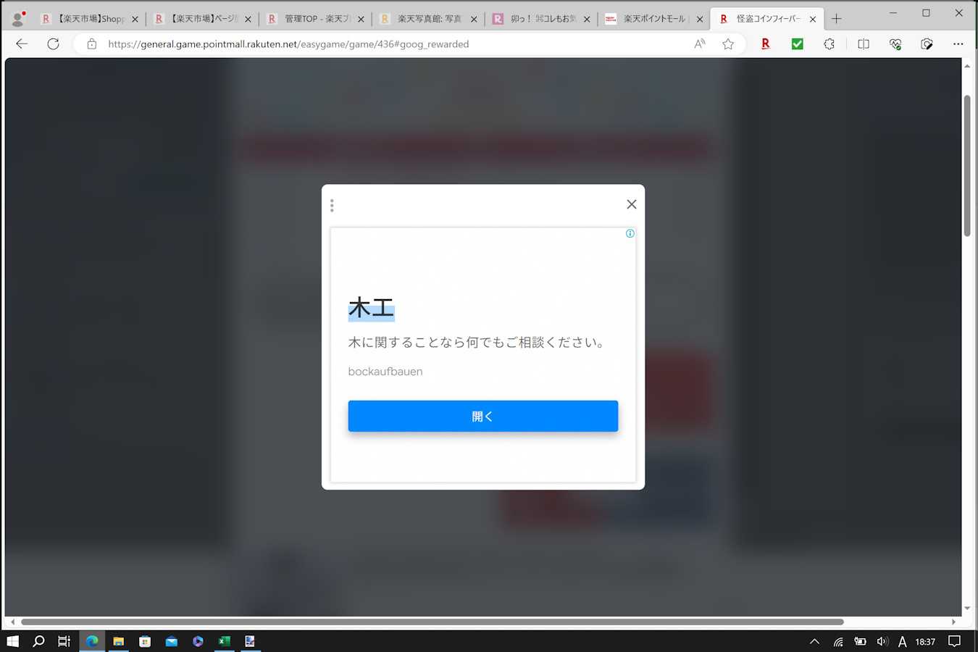Switch to the 【楽天市場】ページ tab

(x=201, y=19)
